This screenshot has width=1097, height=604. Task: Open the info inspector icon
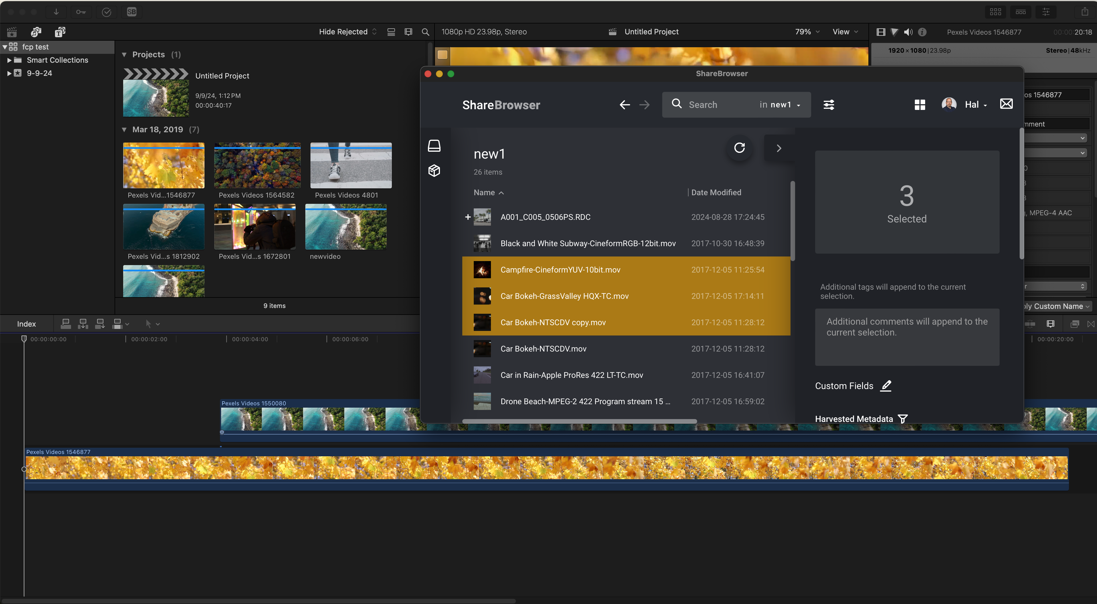point(922,32)
